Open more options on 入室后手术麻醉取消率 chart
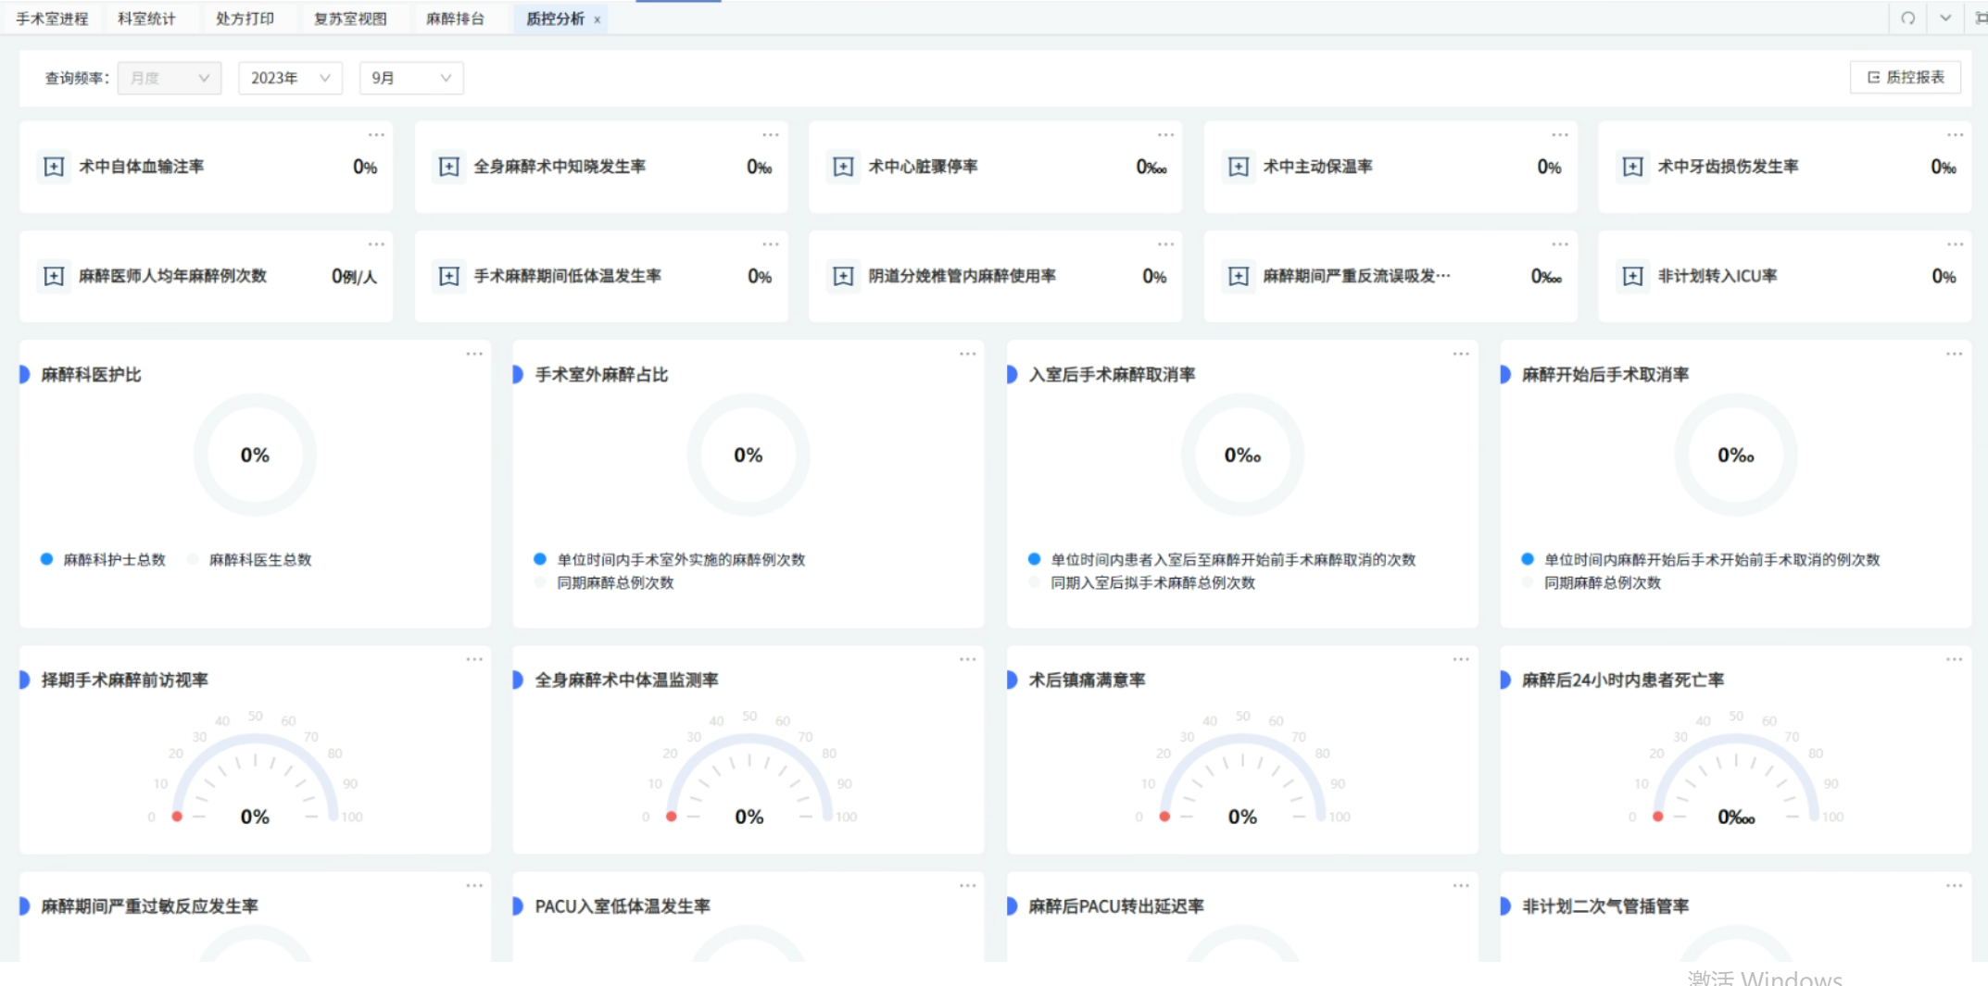Viewport: 1988px width, 986px height. pyautogui.click(x=1461, y=354)
